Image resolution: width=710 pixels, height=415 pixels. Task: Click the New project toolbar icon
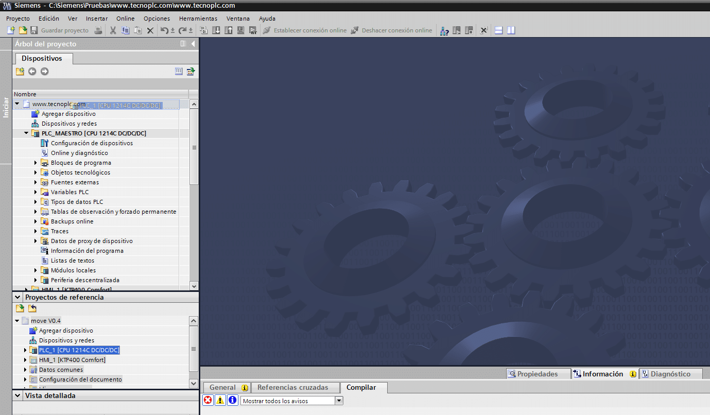pos(11,30)
